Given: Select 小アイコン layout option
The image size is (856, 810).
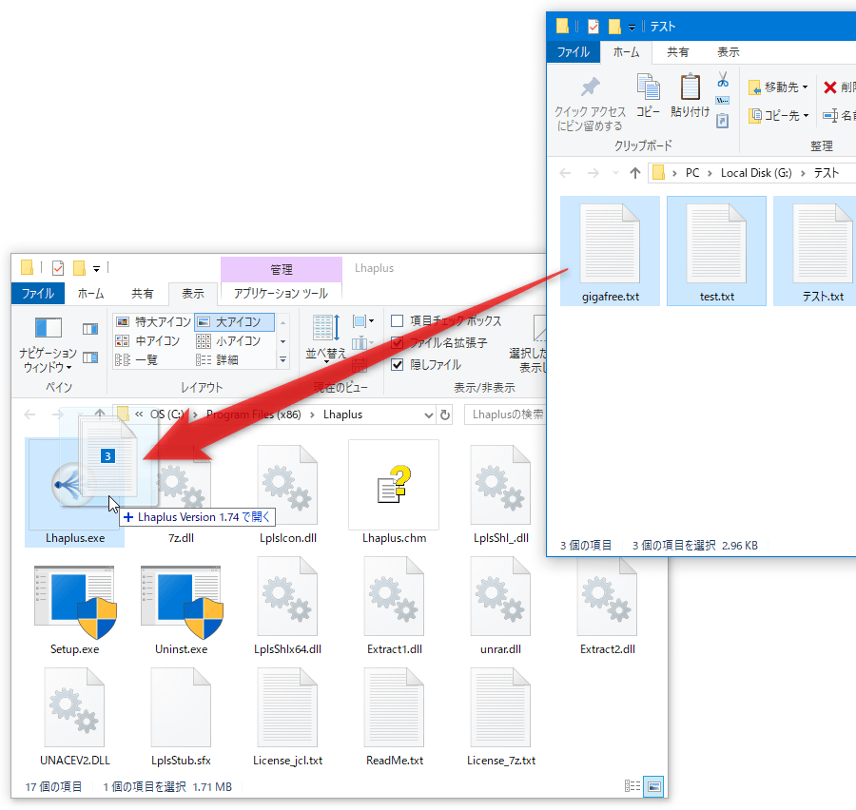Looking at the screenshot, I should (228, 341).
